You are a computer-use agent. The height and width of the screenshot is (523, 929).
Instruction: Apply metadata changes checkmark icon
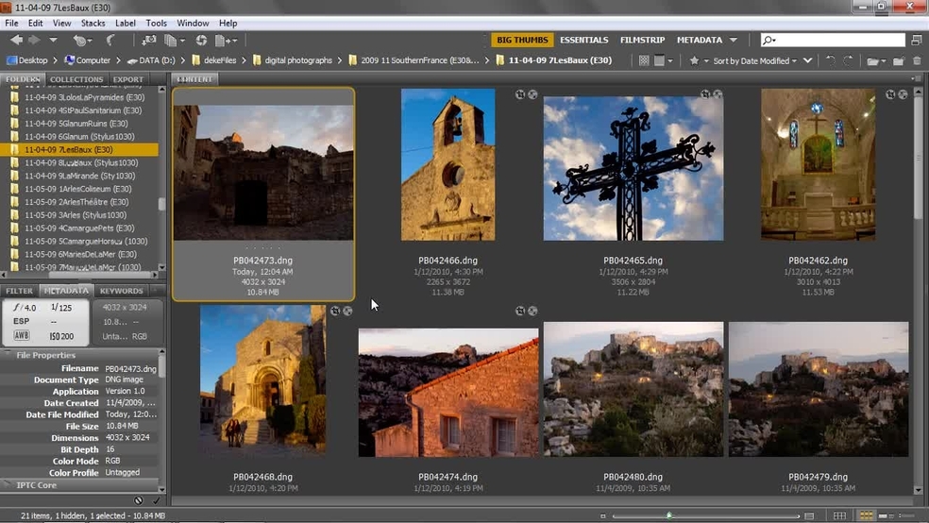(156, 500)
